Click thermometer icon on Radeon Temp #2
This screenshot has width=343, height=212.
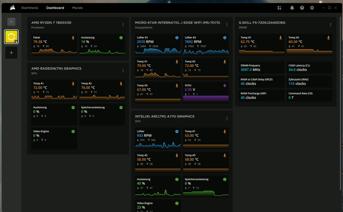click(121, 84)
